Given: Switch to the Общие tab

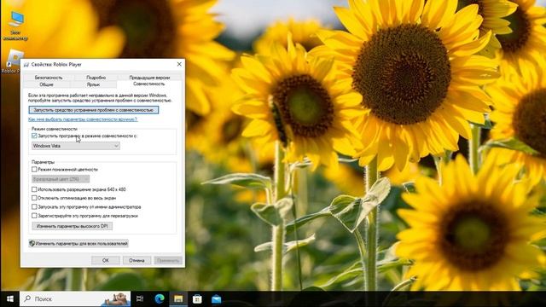Looking at the screenshot, I should pos(46,84).
